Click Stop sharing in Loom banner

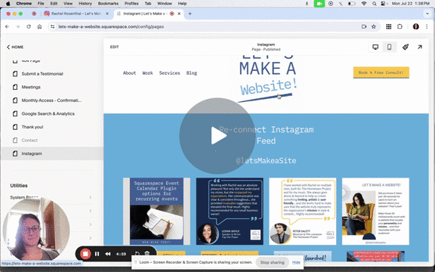(x=272, y=262)
